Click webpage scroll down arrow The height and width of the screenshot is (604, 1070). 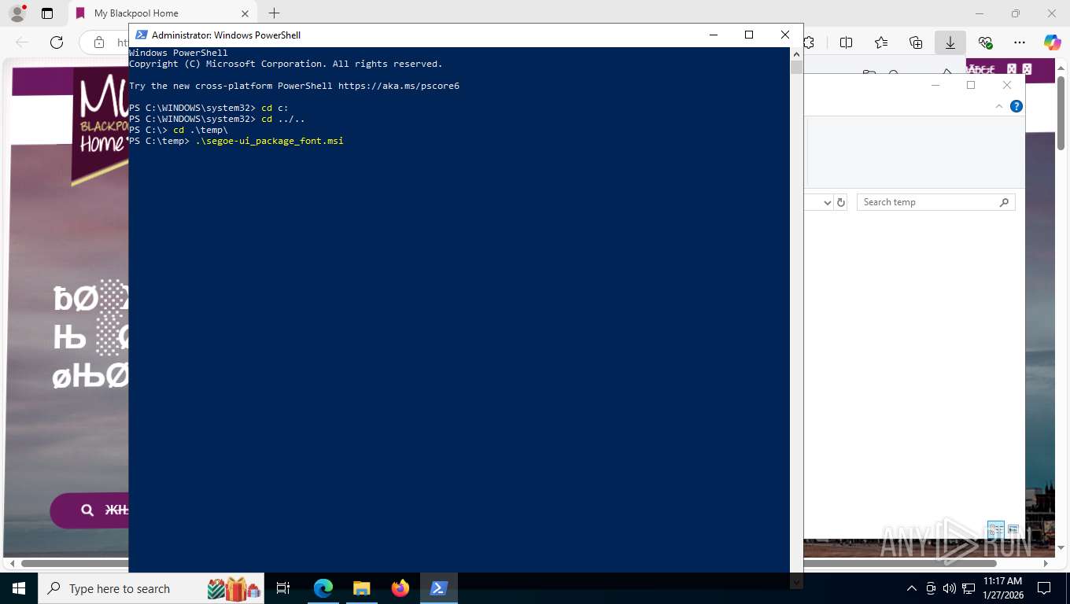click(1061, 547)
